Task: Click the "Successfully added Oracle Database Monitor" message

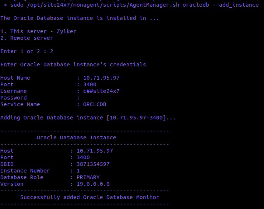Action: 89,197
